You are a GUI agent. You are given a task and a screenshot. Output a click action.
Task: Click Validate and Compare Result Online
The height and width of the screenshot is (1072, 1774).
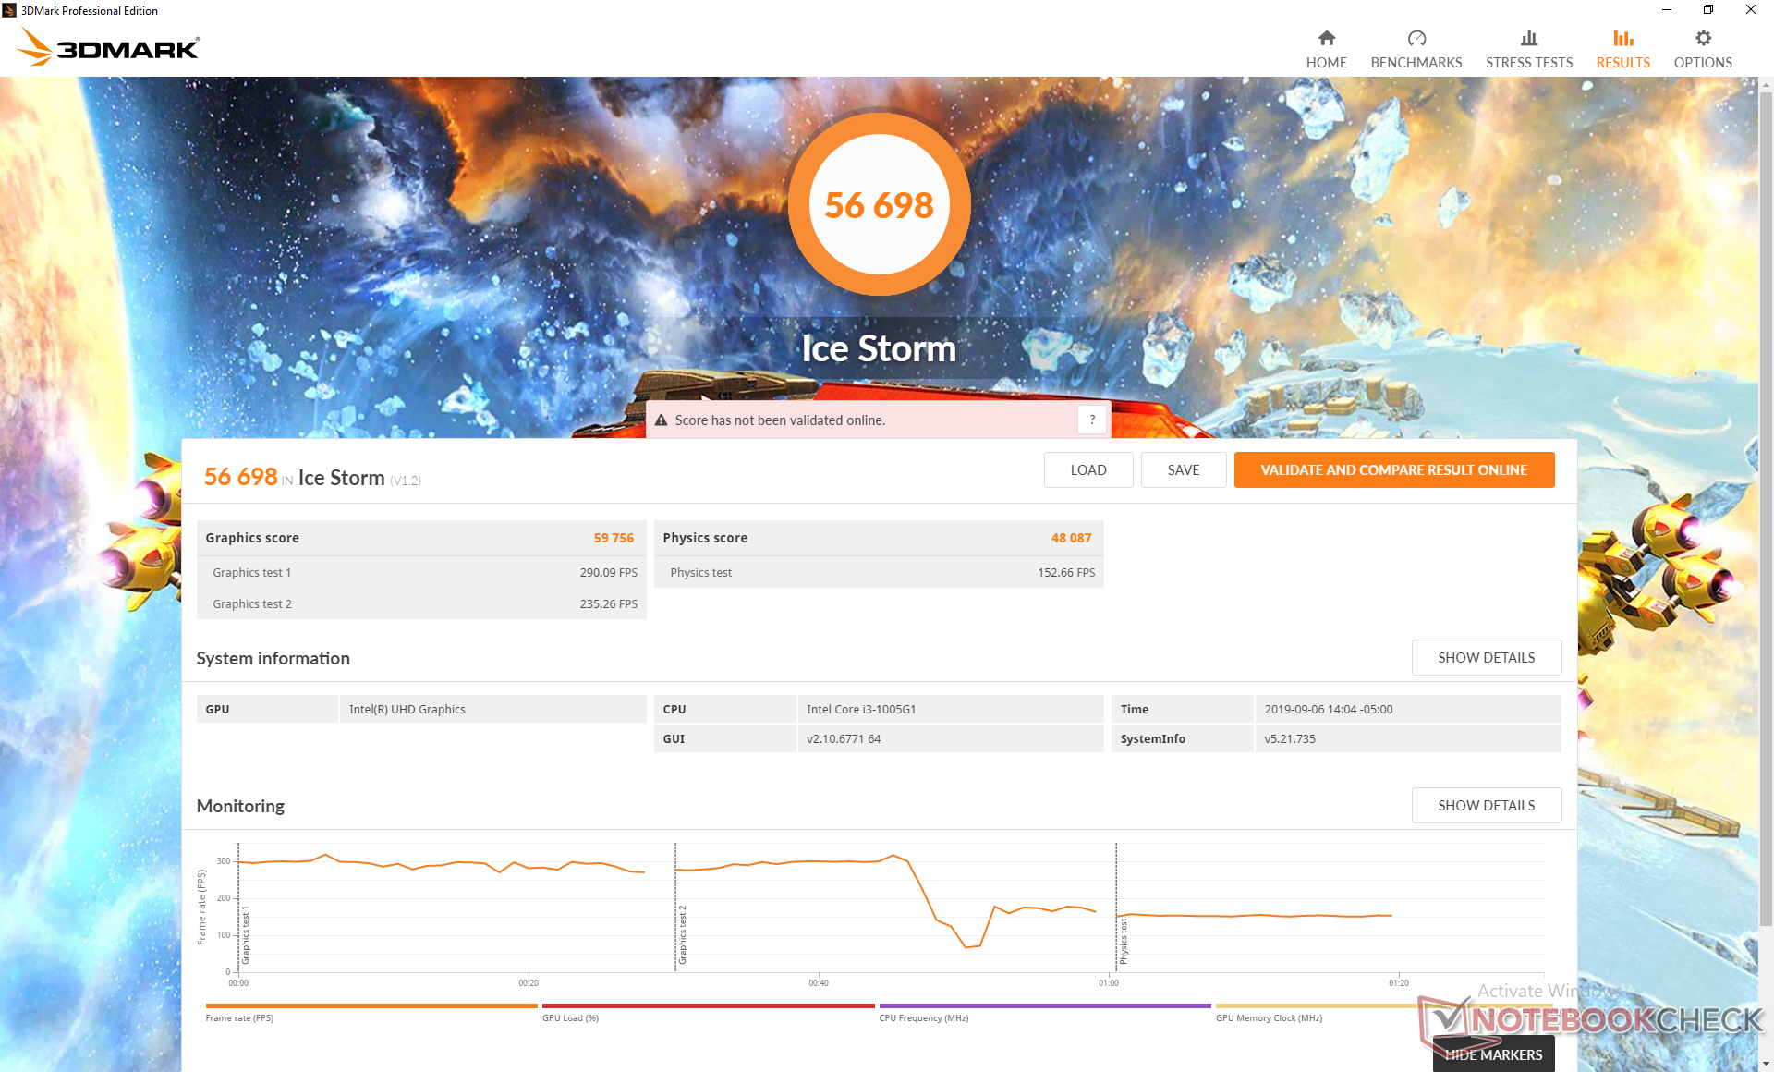click(x=1393, y=469)
